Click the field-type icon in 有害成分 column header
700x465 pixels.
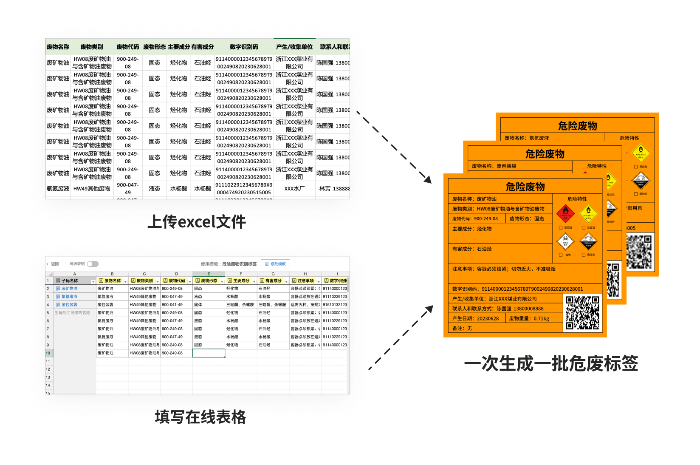coord(262,281)
